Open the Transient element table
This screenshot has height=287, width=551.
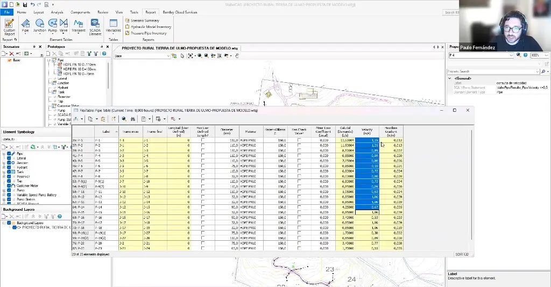[x=79, y=26]
